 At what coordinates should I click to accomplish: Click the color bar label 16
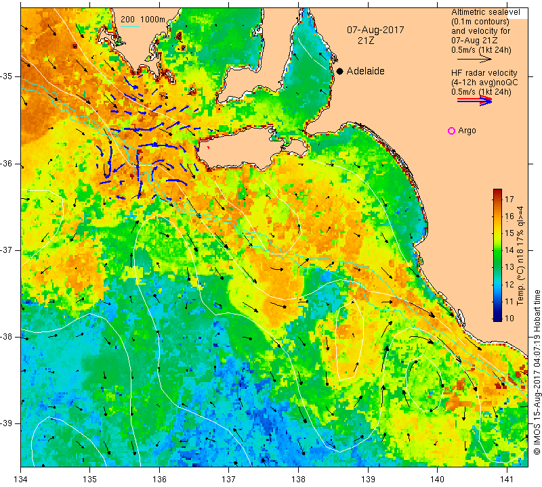[509, 216]
